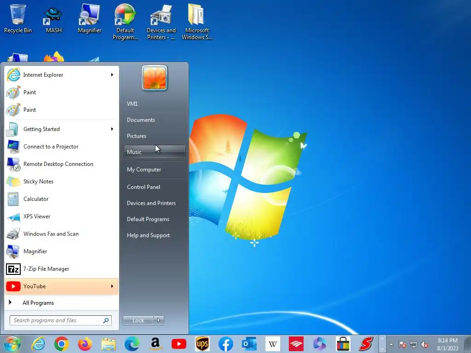Open Devices and Printers in Start menu
Image resolution: width=471 pixels, height=353 pixels.
tap(155, 203)
